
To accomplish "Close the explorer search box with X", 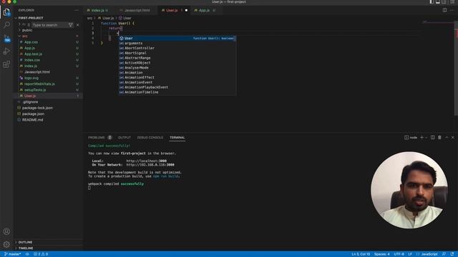I will pos(78,25).
